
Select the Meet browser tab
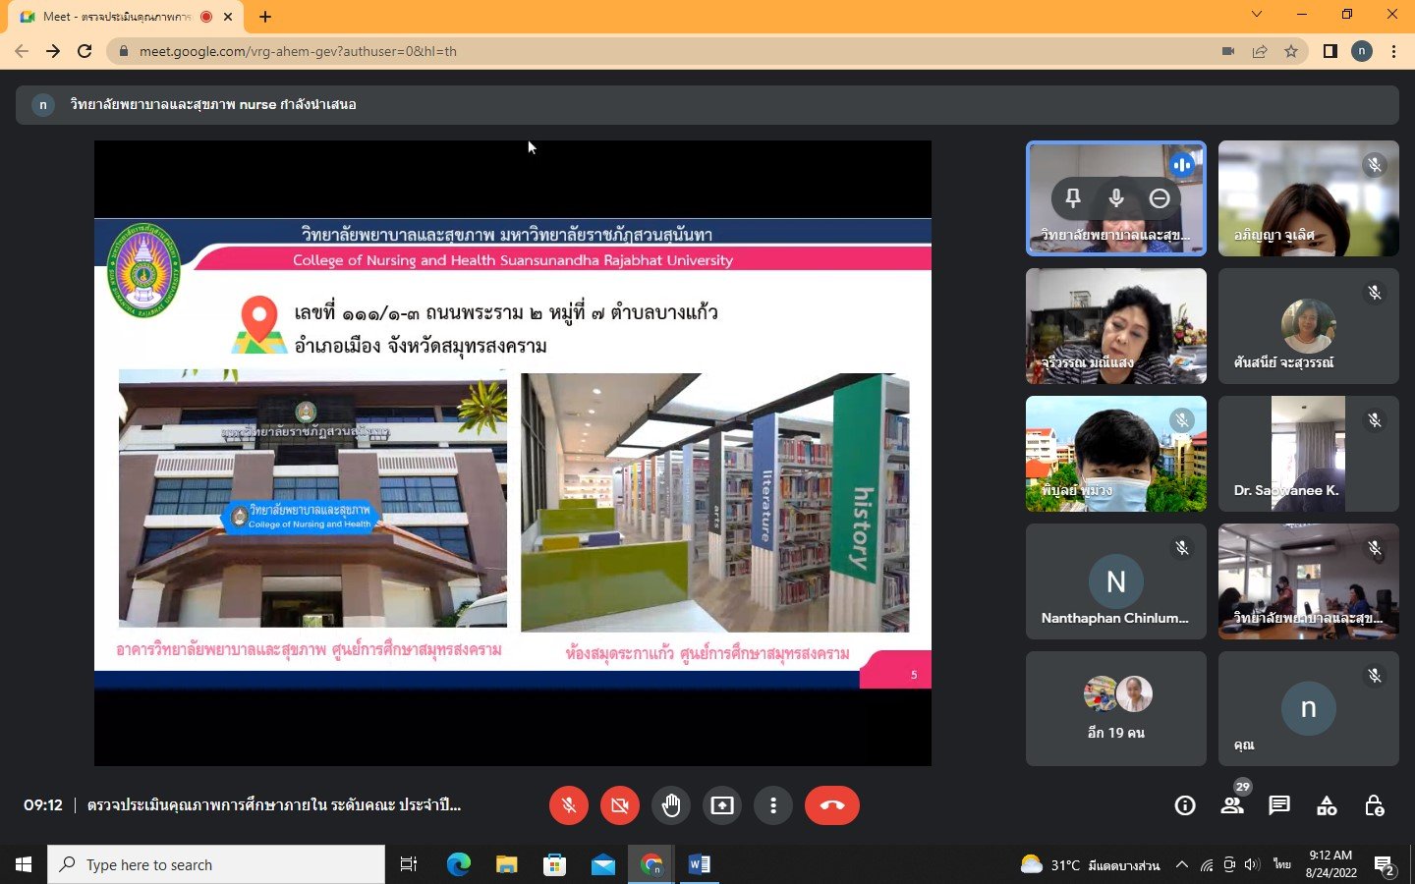coord(116,17)
